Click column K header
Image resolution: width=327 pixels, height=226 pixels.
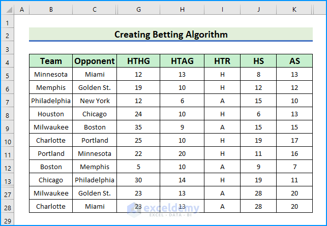tap(294, 10)
